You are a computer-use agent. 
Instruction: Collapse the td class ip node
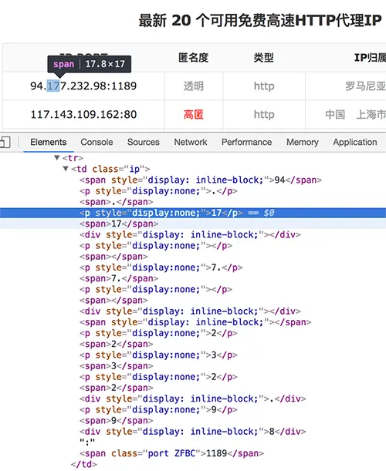66,169
